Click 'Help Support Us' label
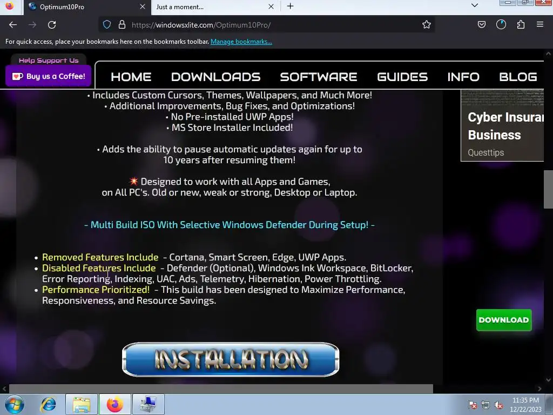This screenshot has width=553, height=415. [49, 61]
